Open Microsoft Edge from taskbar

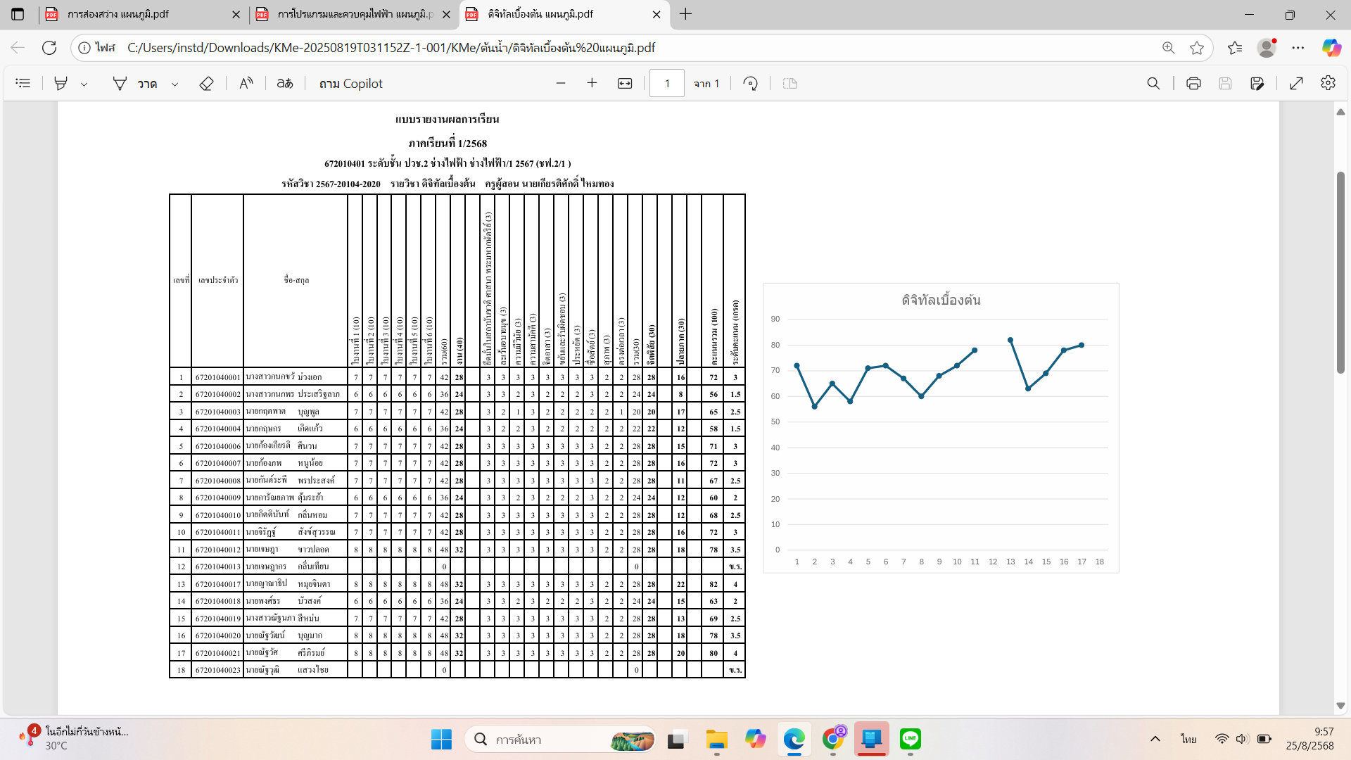tap(794, 740)
